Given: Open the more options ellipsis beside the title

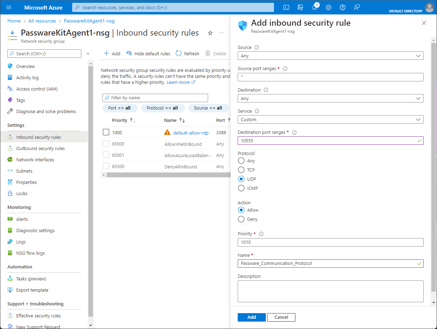Looking at the screenshot, I should point(221,33).
